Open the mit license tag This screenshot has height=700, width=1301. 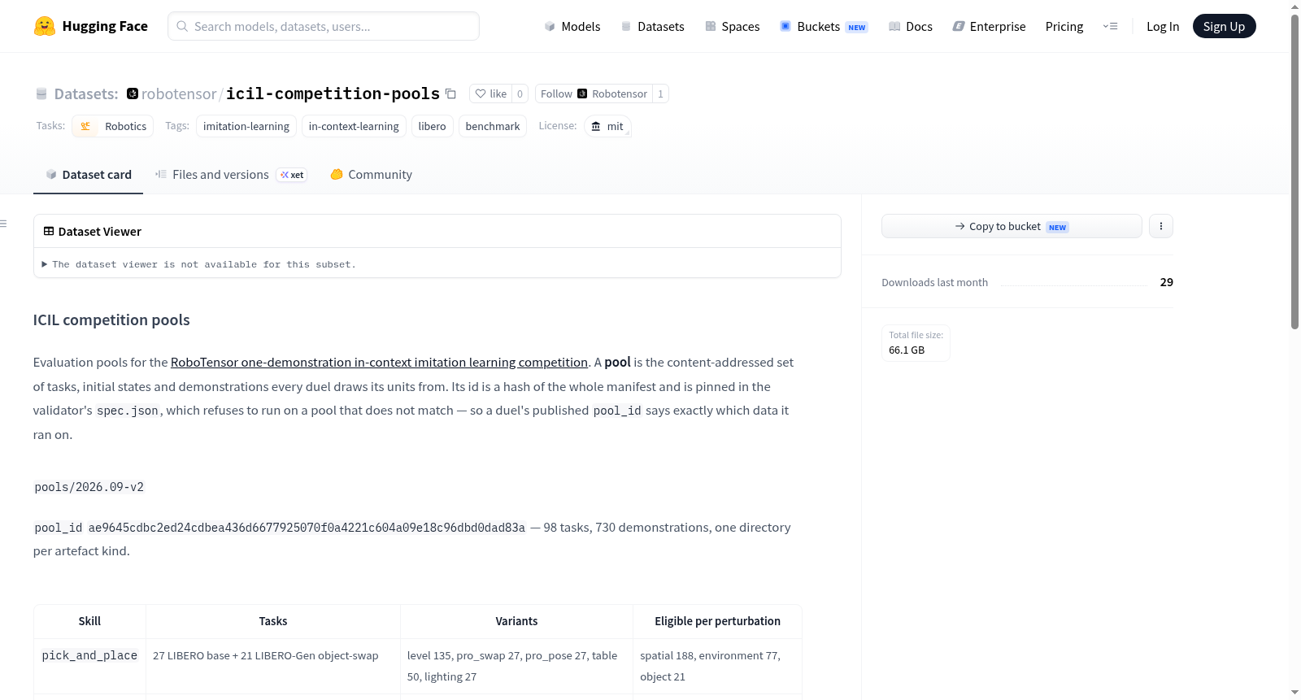tap(607, 126)
